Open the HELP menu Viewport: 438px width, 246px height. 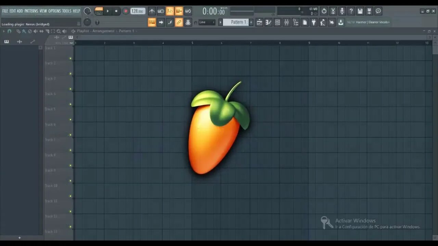tap(76, 11)
